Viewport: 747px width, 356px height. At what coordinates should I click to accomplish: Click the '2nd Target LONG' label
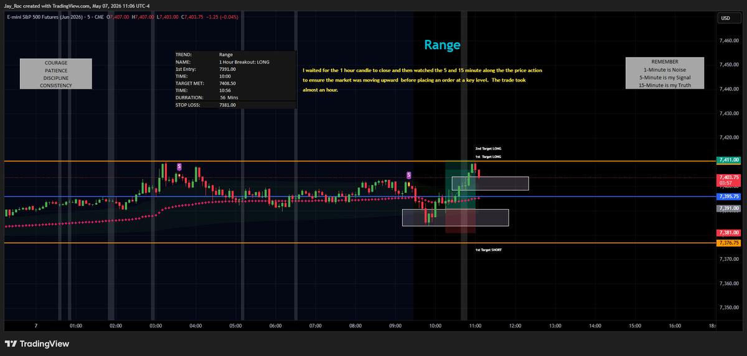488,149
